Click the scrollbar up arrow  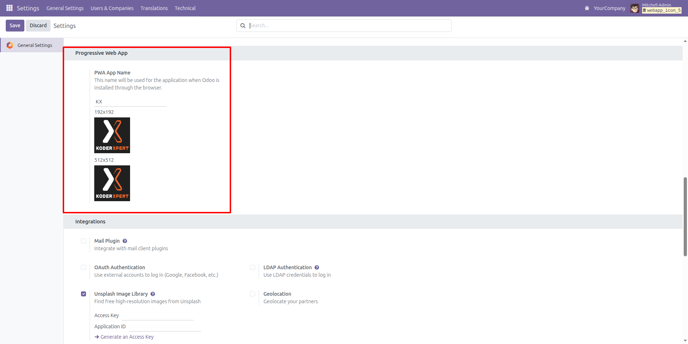tap(685, 41)
